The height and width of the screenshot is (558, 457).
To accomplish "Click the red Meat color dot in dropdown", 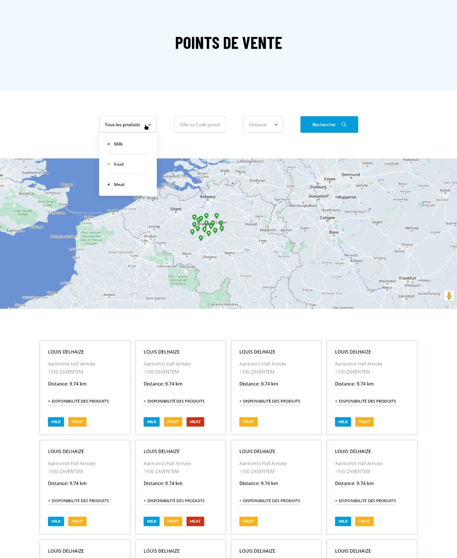I will 109,184.
